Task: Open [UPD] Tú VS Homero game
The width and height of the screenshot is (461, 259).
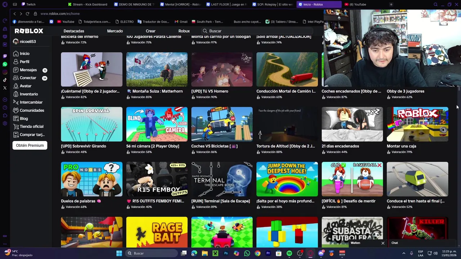Action: [x=222, y=69]
